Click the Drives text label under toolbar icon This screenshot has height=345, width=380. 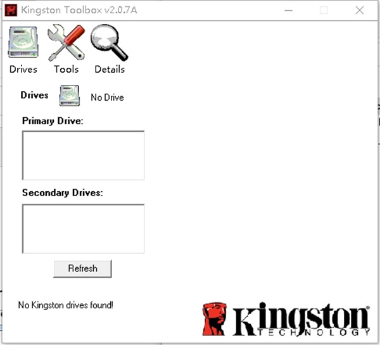[23, 69]
